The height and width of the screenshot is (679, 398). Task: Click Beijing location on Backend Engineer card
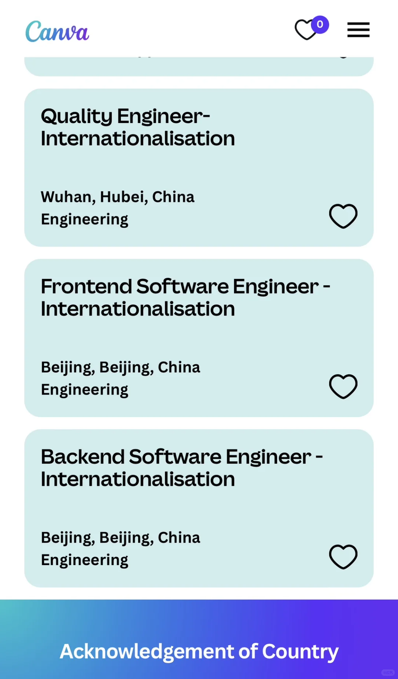(121, 538)
